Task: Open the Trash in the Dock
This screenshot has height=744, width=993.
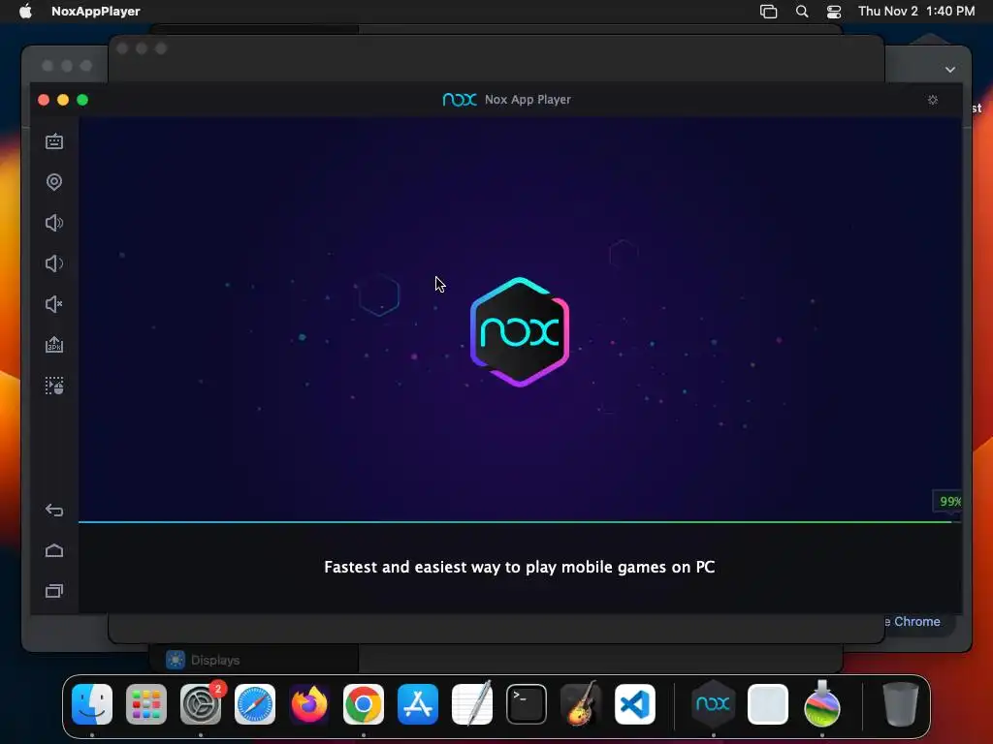Action: (x=901, y=703)
